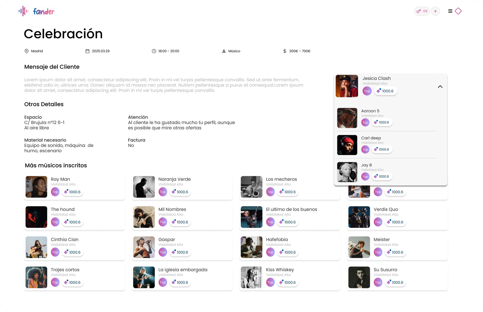Click the key credits counter showing 09
Image resolution: width=483 pixels, height=312 pixels.
point(422,11)
